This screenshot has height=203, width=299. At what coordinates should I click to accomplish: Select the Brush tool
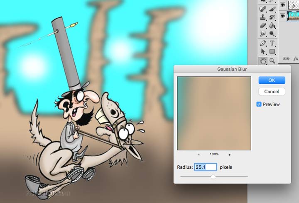click(272, 9)
